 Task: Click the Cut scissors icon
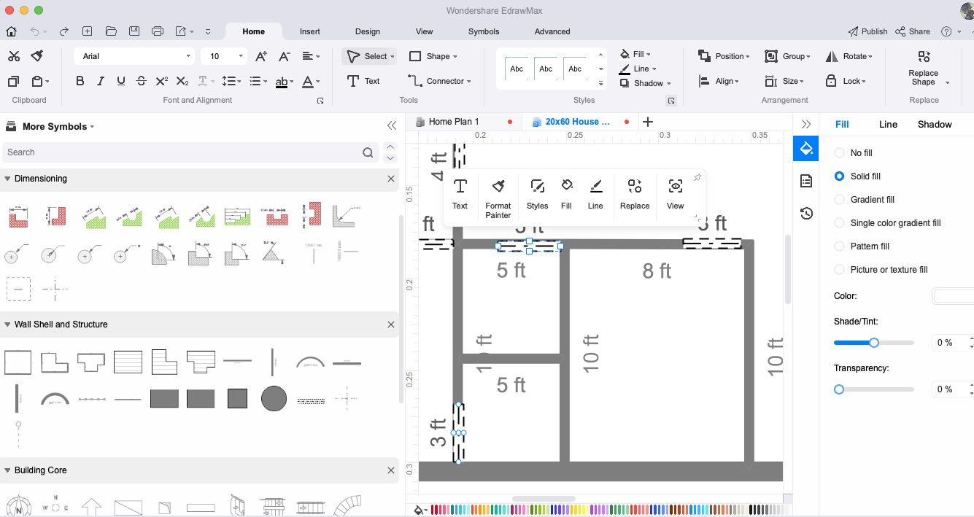[x=15, y=56]
